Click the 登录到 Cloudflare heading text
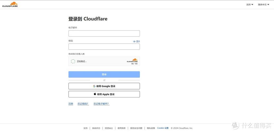274x132 pixels. pos(88,19)
